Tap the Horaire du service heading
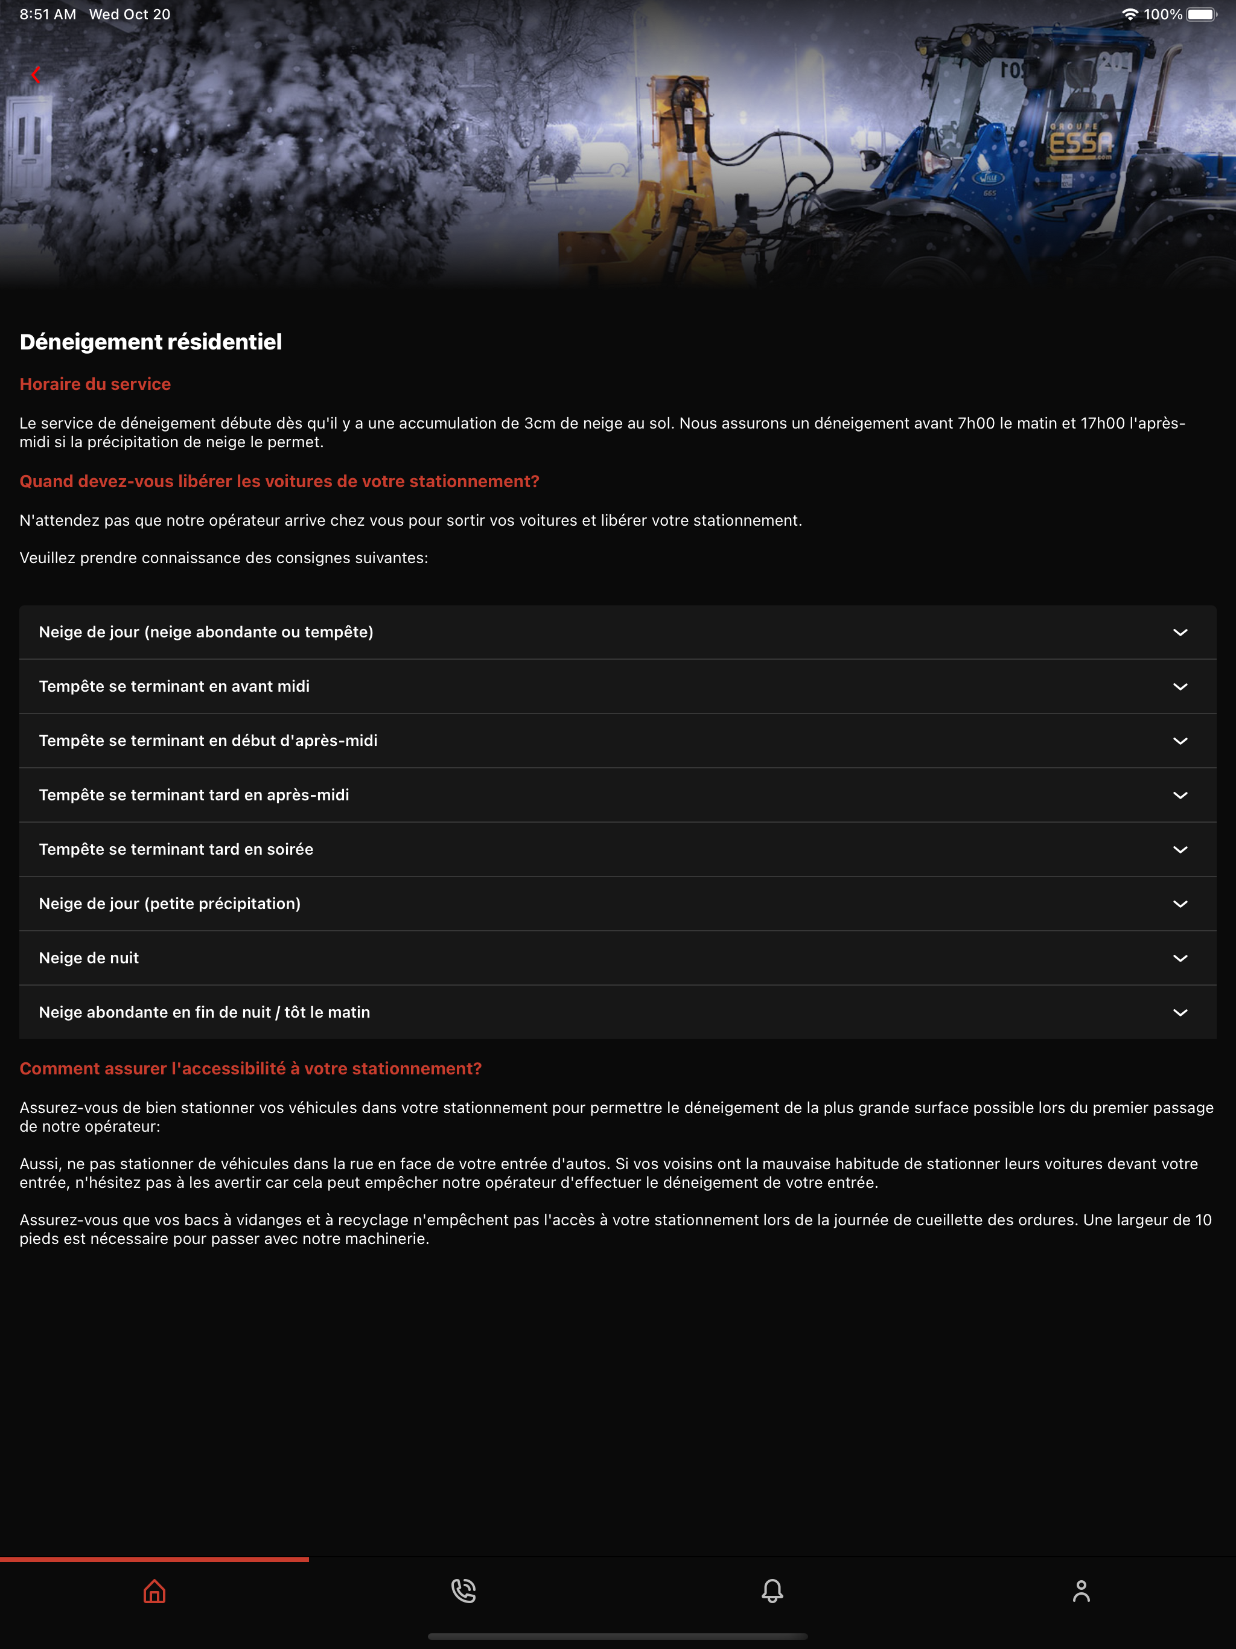1236x1649 pixels. tap(95, 384)
